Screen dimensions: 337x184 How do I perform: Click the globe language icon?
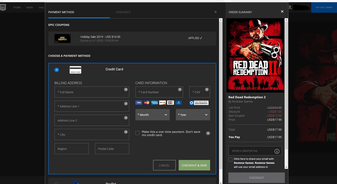pos(215,12)
